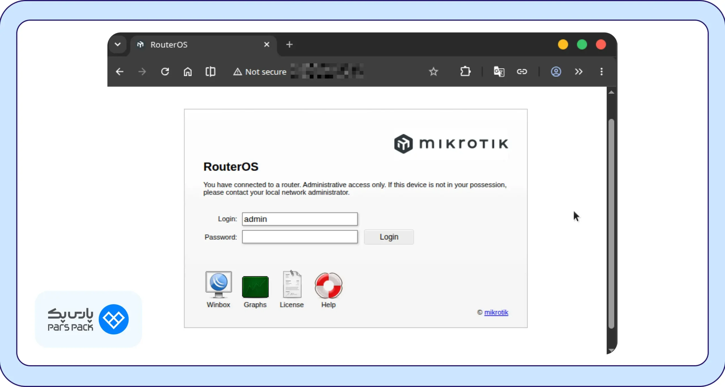Go forward with the browser forward arrow

click(142, 72)
